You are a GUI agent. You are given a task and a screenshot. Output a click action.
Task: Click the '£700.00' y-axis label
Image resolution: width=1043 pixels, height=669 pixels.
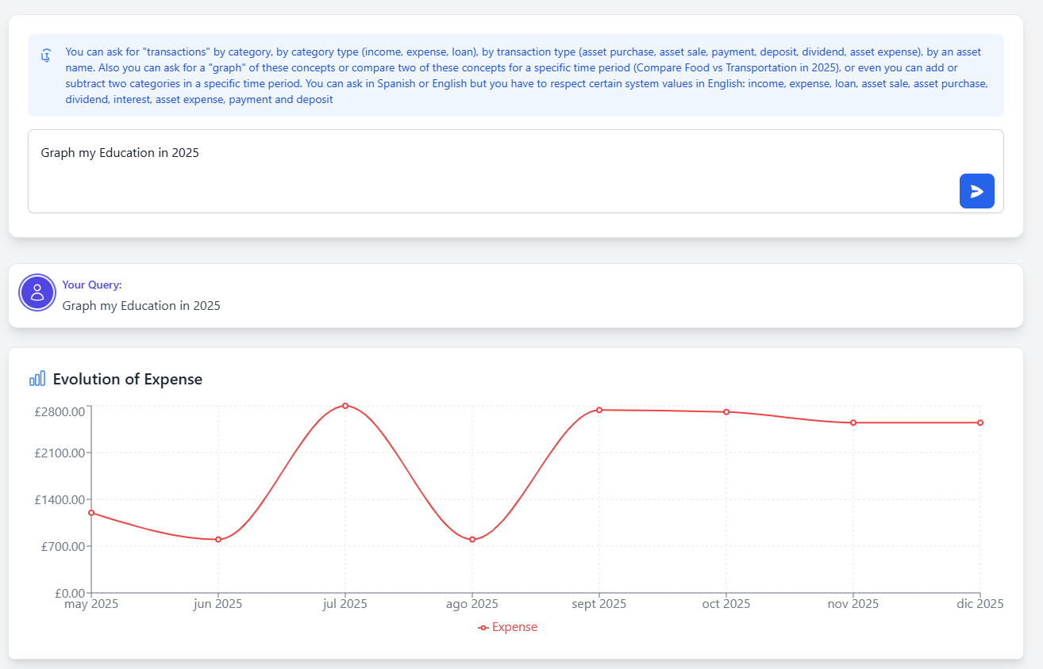pyautogui.click(x=63, y=546)
